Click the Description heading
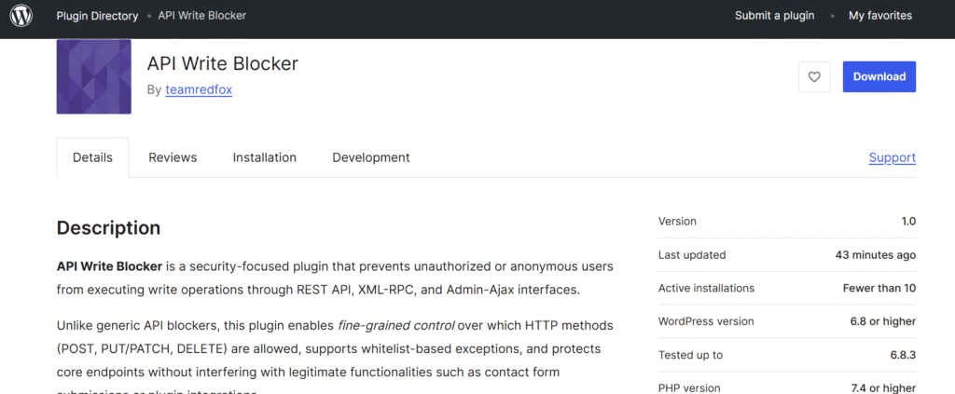Viewport: 955px width, 394px height. click(x=108, y=228)
